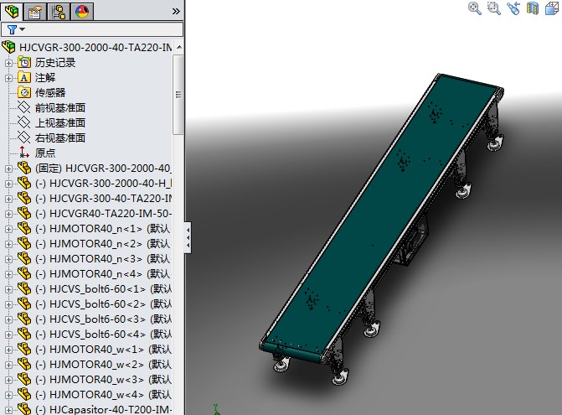Viewport: 562px width, 415px height.
Task: Click the plane icon beside 右视基准面
Action: pyautogui.click(x=24, y=137)
